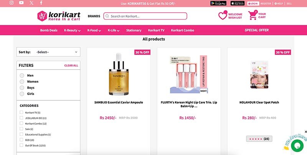307x155 pixels.
Task: Open Korikart TV menu item
Action: click(156, 30)
